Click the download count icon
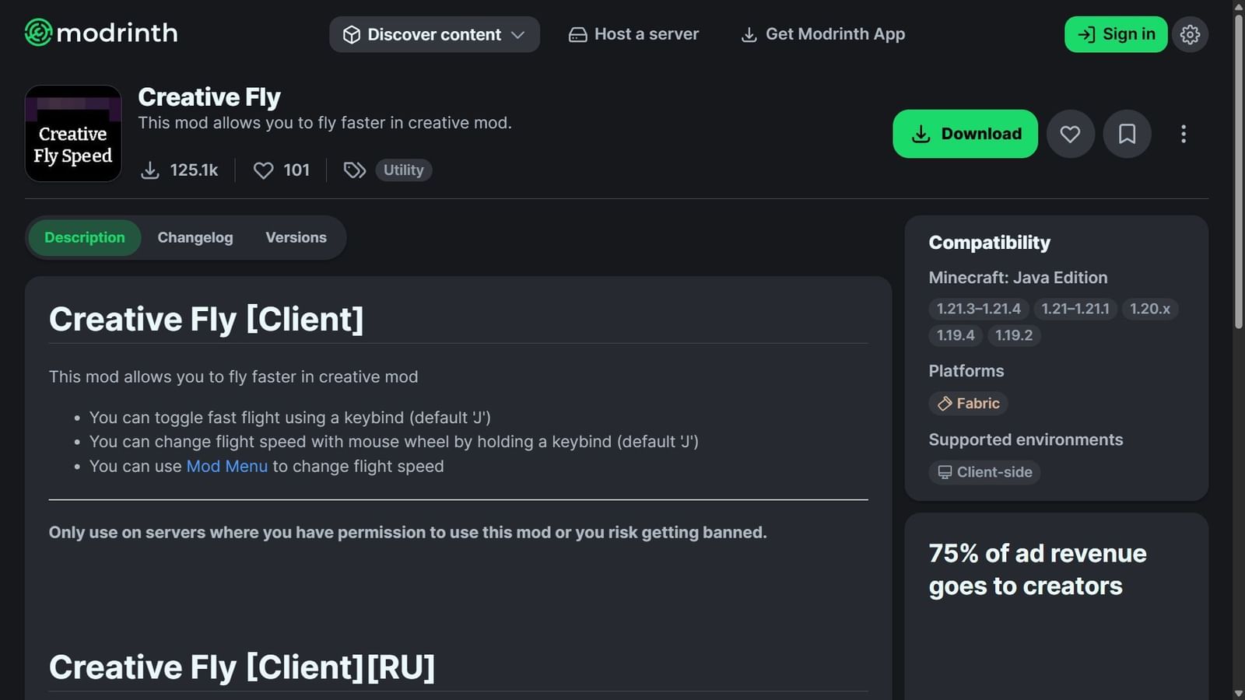Screen dimensions: 1245x700 pos(150,170)
